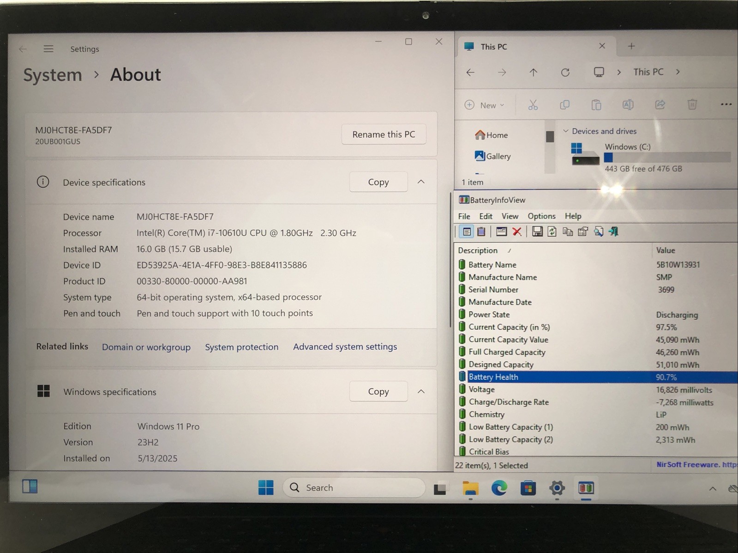The height and width of the screenshot is (553, 738).
Task: Open Domain or workgroup link
Action: (x=146, y=347)
